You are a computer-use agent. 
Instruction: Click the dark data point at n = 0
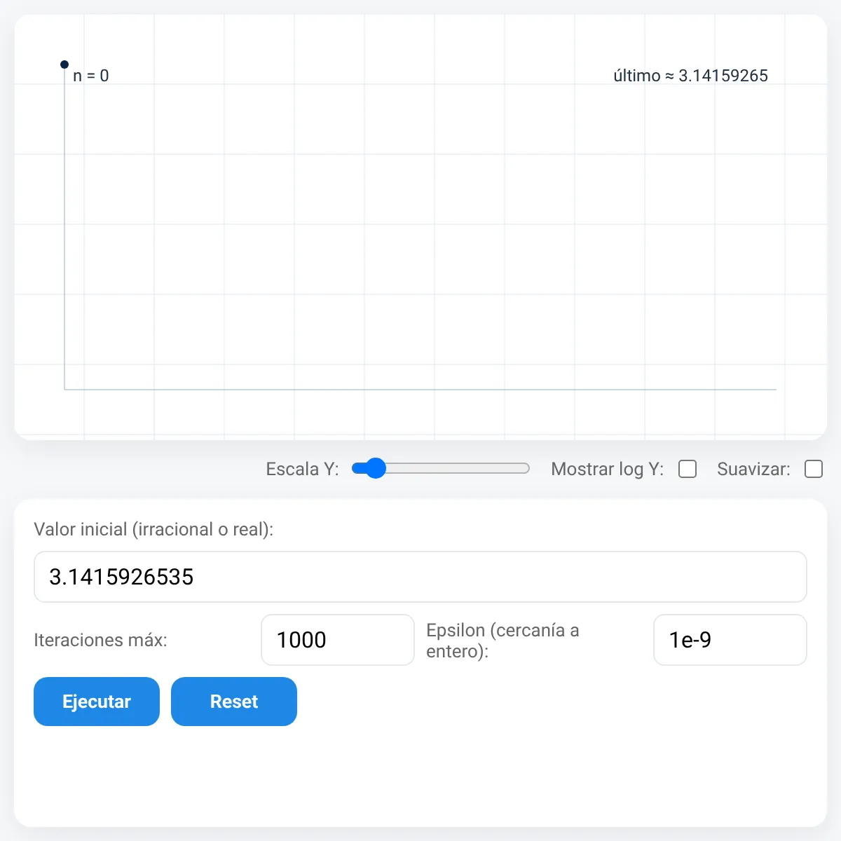point(64,64)
